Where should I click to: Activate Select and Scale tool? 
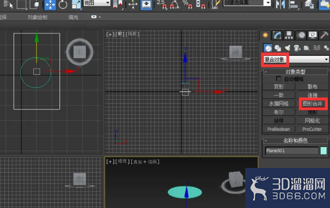76,5
